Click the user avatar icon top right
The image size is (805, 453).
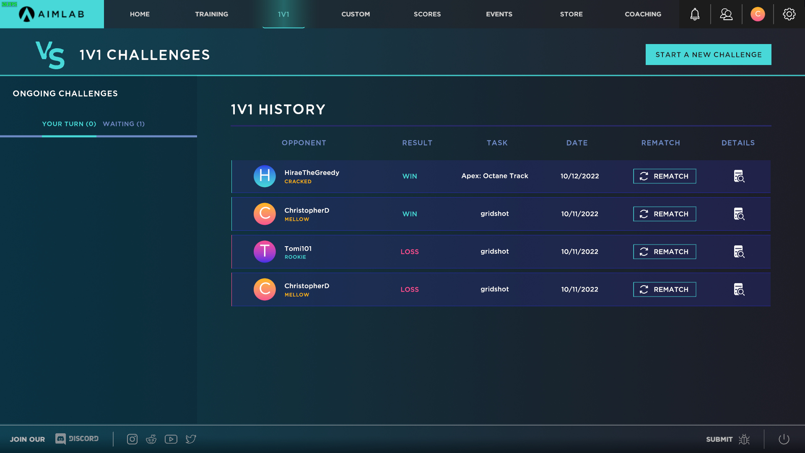(x=758, y=14)
